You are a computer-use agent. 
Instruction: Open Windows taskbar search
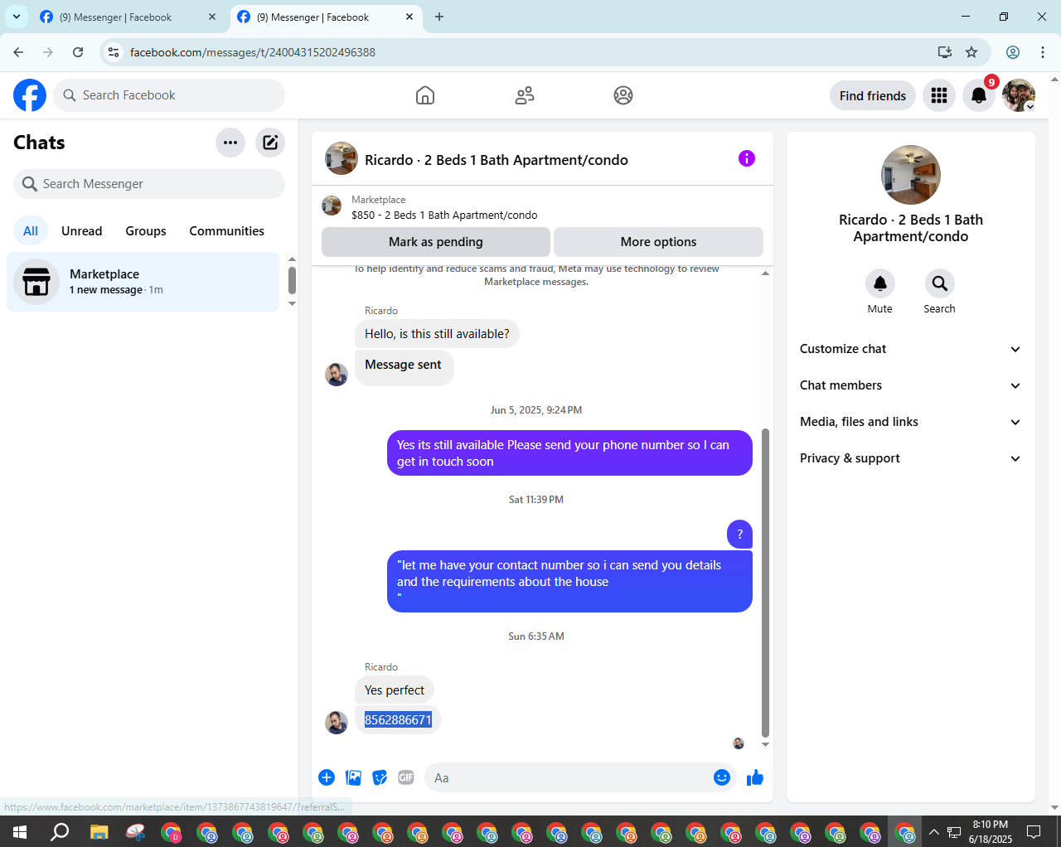[x=60, y=831]
